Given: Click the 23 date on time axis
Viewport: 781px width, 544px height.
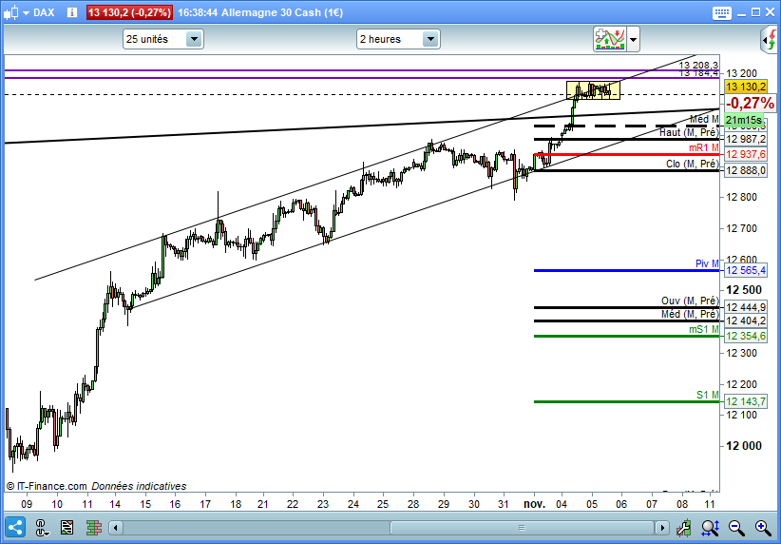Looking at the screenshot, I should (x=323, y=504).
